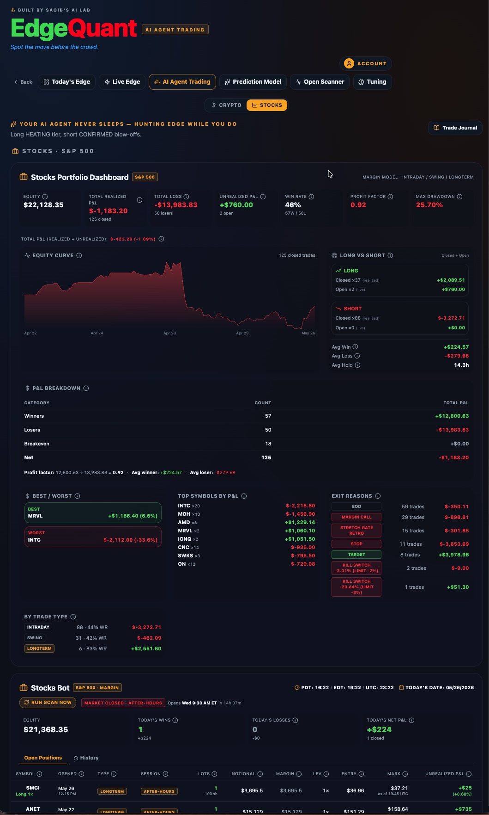Click info icon beside Today's Net P&L
Viewport: 489px width, 815px height.
(x=411, y=720)
